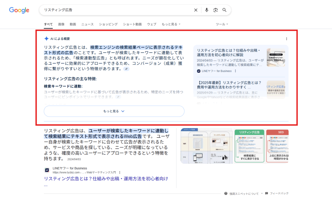Click the AI overview sparkle icon
The width and height of the screenshot is (332, 199).
(x=46, y=38)
